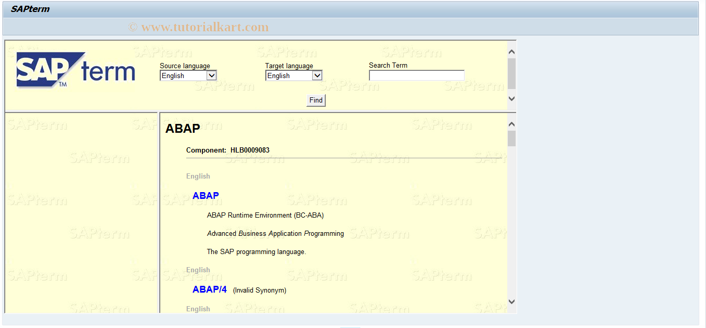Click into the Search Term input field
The height and width of the screenshot is (328, 706).
(x=416, y=75)
